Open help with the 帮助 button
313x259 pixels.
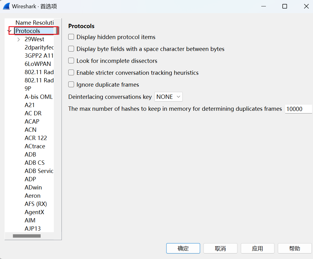(x=294, y=248)
